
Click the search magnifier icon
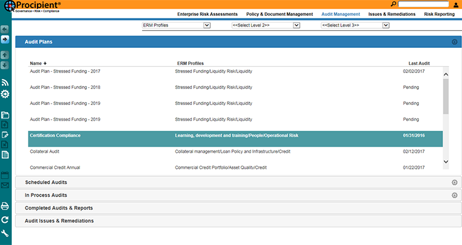(393, 4)
